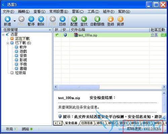The width and height of the screenshot is (168, 134).
Task: Click the file list horizontal scrollbar thumb
Action: pos(79,87)
